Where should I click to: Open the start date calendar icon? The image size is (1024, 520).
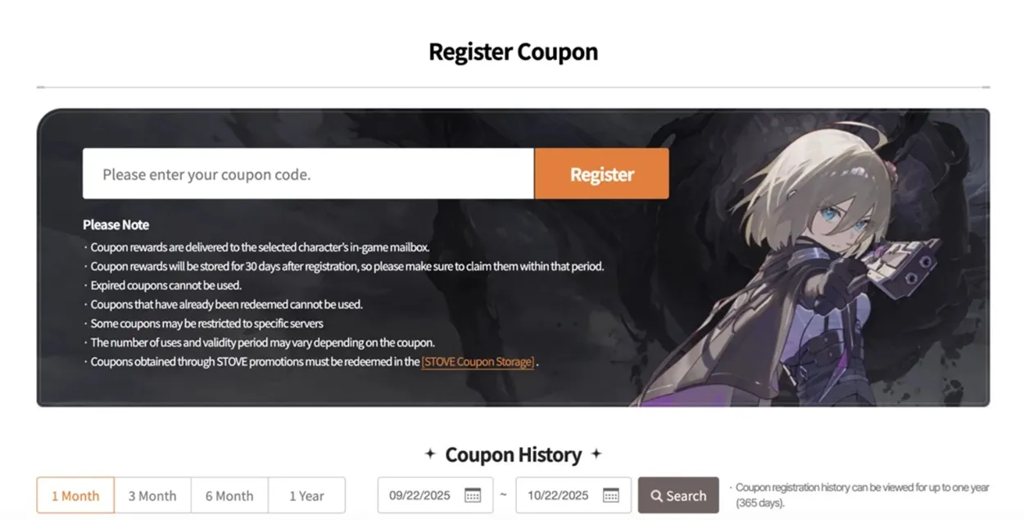pyautogui.click(x=473, y=495)
